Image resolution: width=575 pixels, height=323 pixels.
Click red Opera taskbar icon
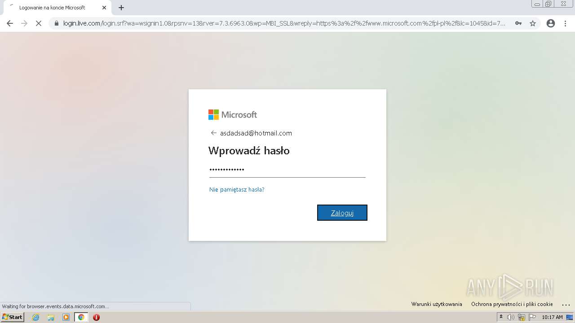tap(96, 317)
